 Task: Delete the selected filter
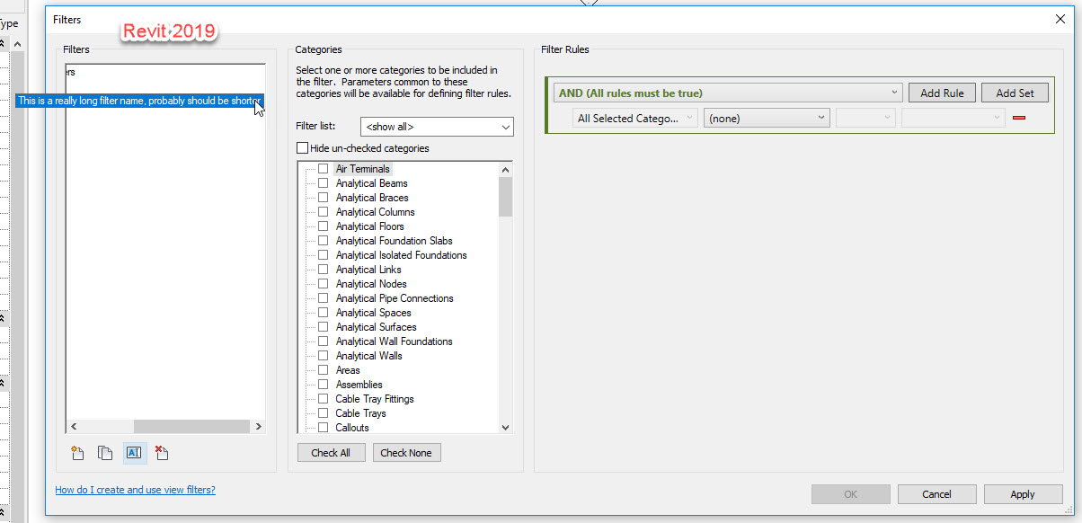point(162,453)
